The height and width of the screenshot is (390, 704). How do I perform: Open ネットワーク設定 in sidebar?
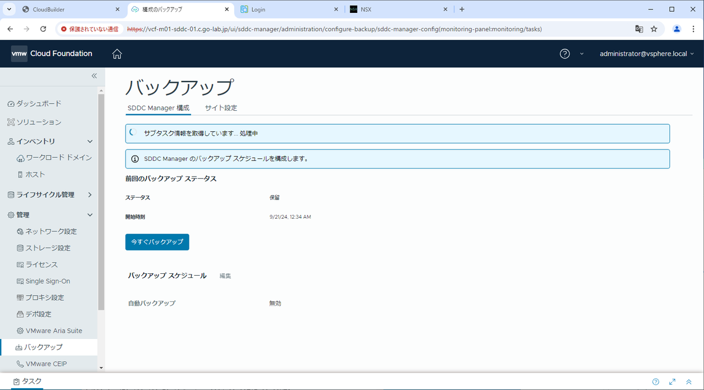47,232
